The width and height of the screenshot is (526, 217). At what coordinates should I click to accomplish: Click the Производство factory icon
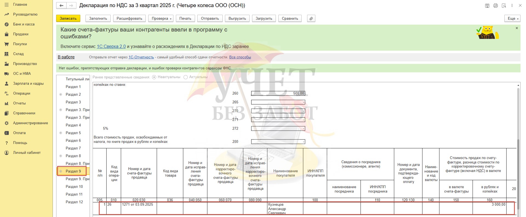coord(7,64)
